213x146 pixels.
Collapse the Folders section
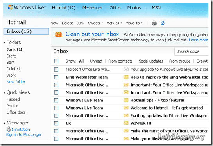tap(4, 43)
